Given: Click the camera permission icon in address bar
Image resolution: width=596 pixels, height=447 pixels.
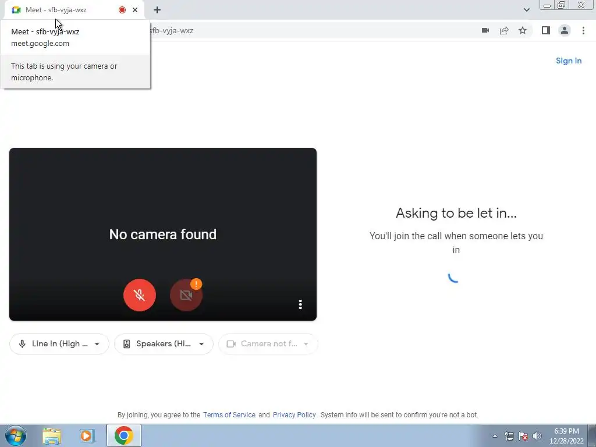Looking at the screenshot, I should pyautogui.click(x=485, y=30).
